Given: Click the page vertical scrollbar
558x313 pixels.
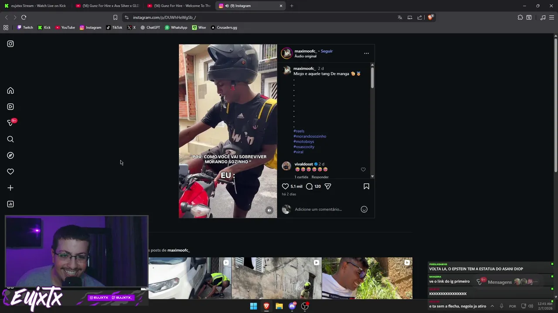Looking at the screenshot, I should pos(555,104).
